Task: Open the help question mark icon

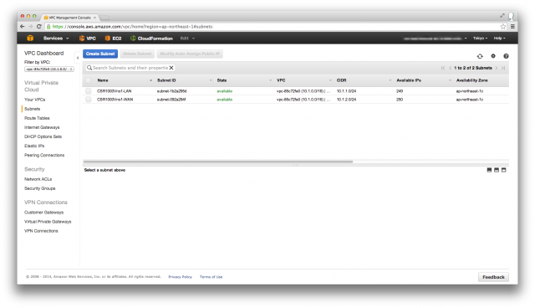Action: 506,56
